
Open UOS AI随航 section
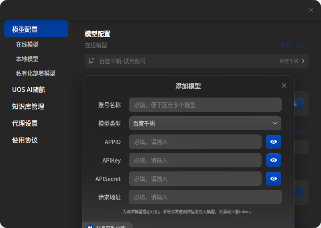click(x=28, y=90)
